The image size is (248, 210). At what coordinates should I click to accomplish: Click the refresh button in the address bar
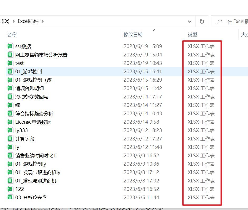click(x=202, y=21)
